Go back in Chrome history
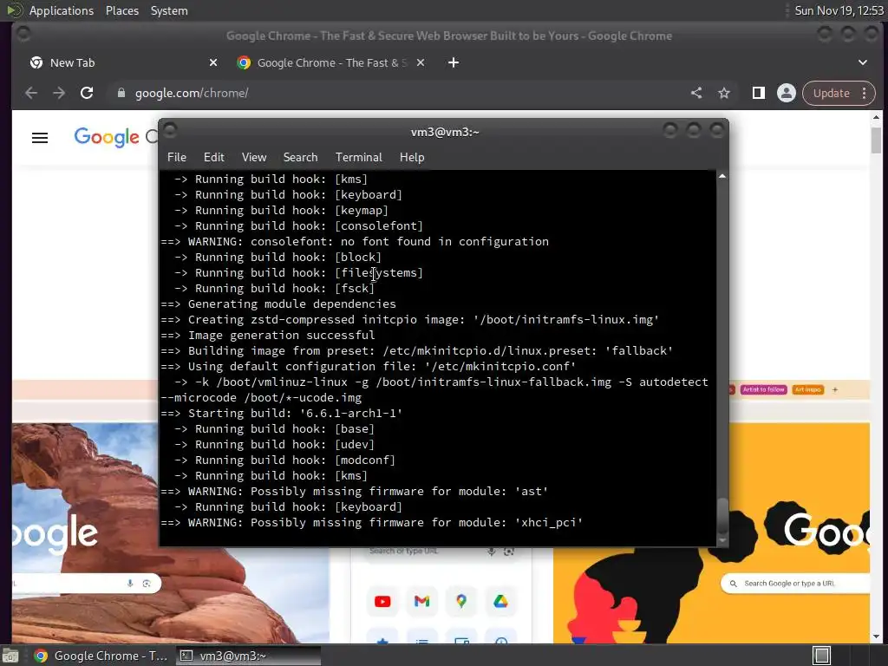888x666 pixels. tap(31, 93)
